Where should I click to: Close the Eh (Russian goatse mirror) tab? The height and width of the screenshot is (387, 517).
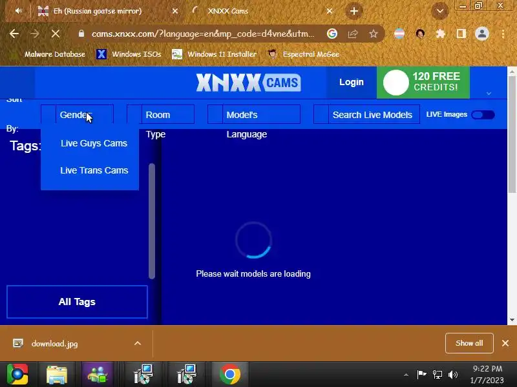175,11
